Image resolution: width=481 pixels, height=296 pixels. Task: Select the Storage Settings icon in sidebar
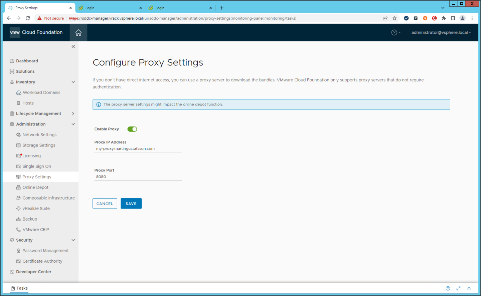pos(19,145)
